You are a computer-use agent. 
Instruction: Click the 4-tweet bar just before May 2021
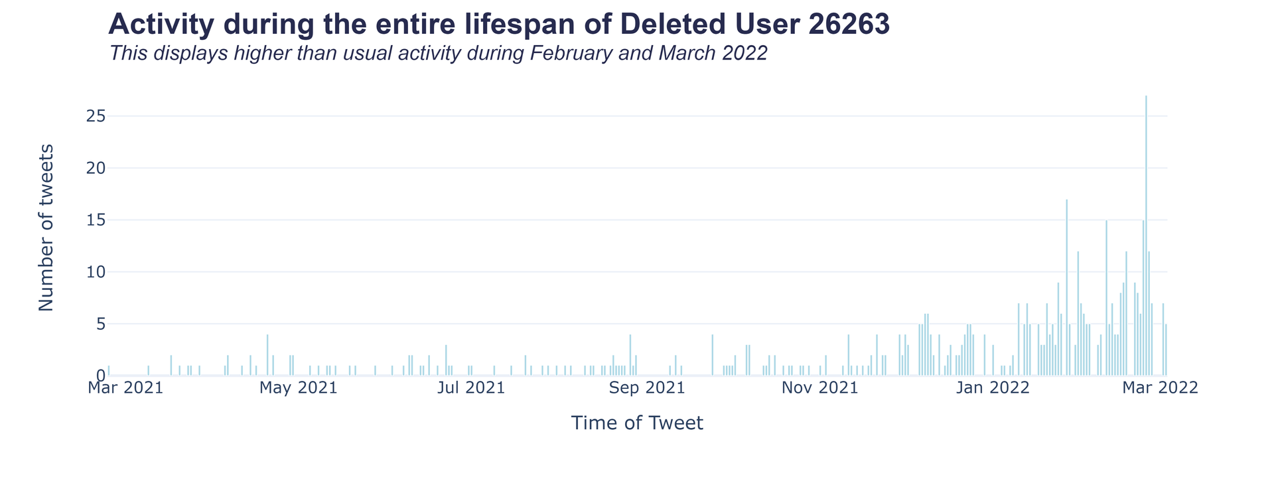[267, 355]
